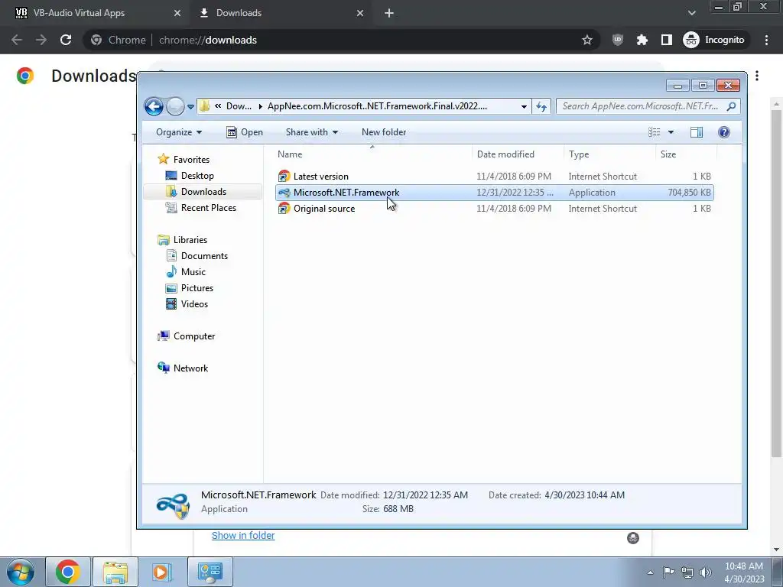Screen dimensions: 783x587
Task: Bookmark this page with star icon
Action: 586,40
